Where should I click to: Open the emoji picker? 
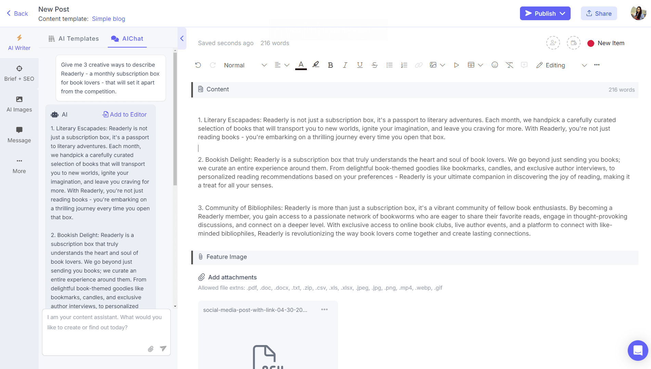(x=495, y=65)
